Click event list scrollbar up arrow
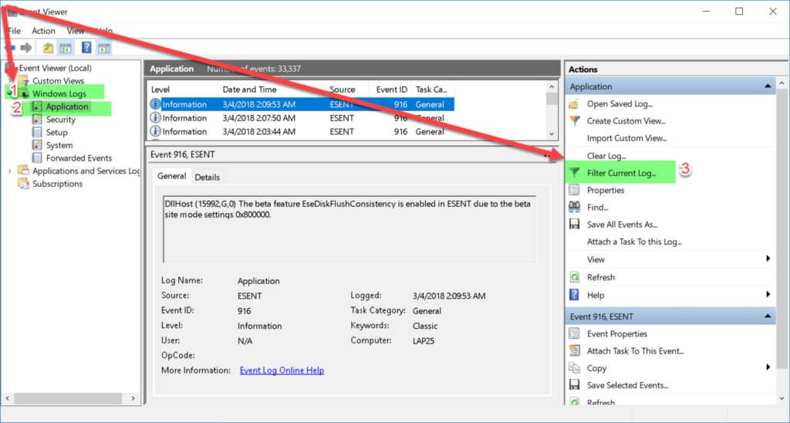 point(552,86)
